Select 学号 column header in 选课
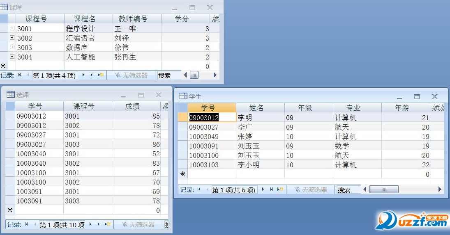Screen dimensions: 450x235 click(39, 106)
